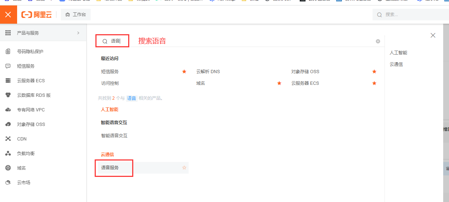Open CDN from the sidebar
This screenshot has width=449, height=202.
[x=22, y=139]
